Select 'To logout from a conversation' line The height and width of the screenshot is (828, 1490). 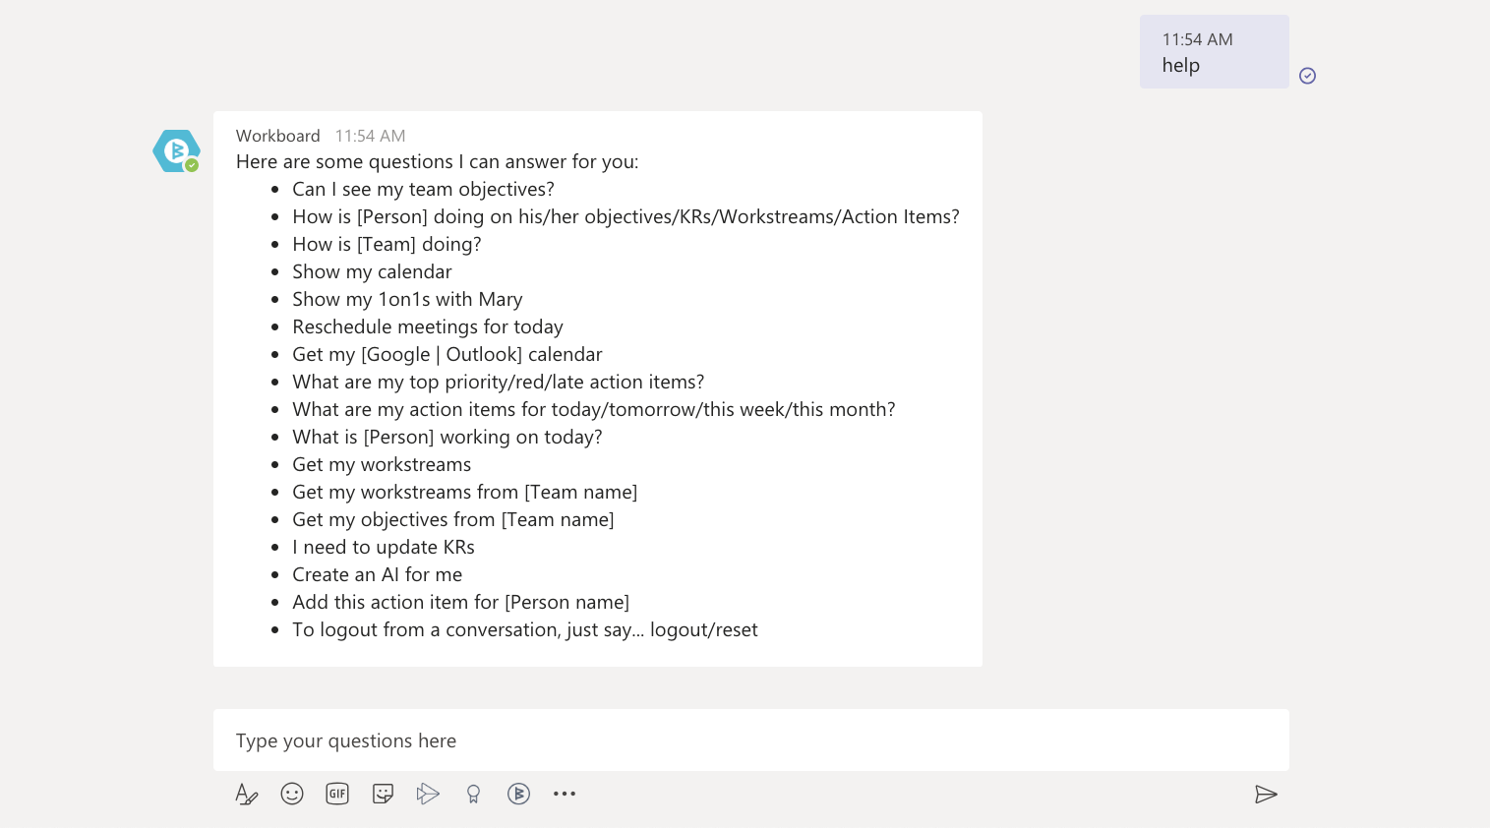(x=525, y=630)
